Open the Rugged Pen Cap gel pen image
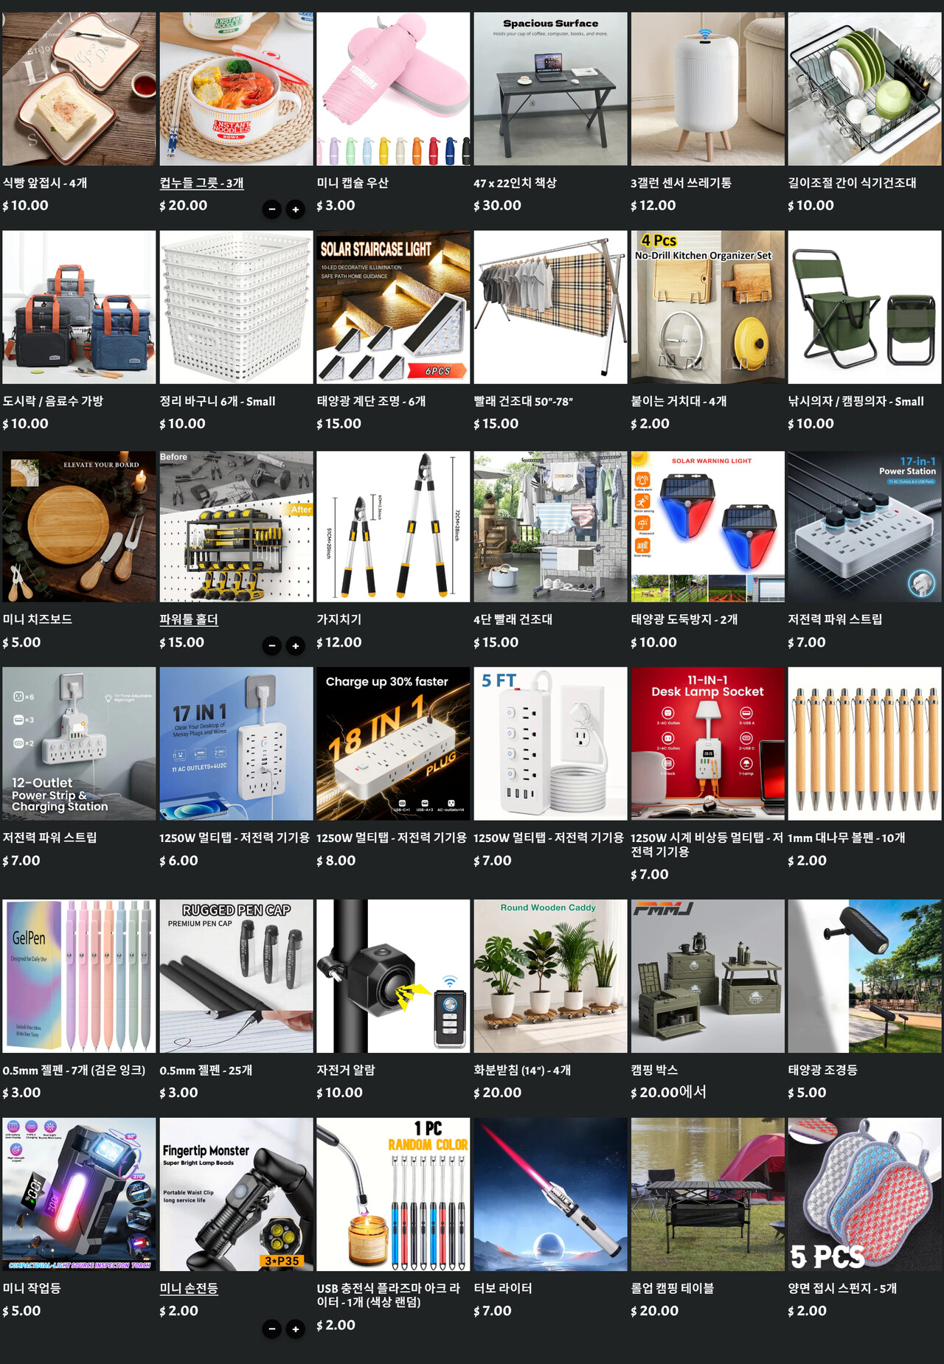 (236, 975)
